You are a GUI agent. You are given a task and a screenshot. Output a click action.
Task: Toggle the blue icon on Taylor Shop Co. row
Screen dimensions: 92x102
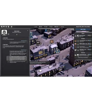(90, 46)
